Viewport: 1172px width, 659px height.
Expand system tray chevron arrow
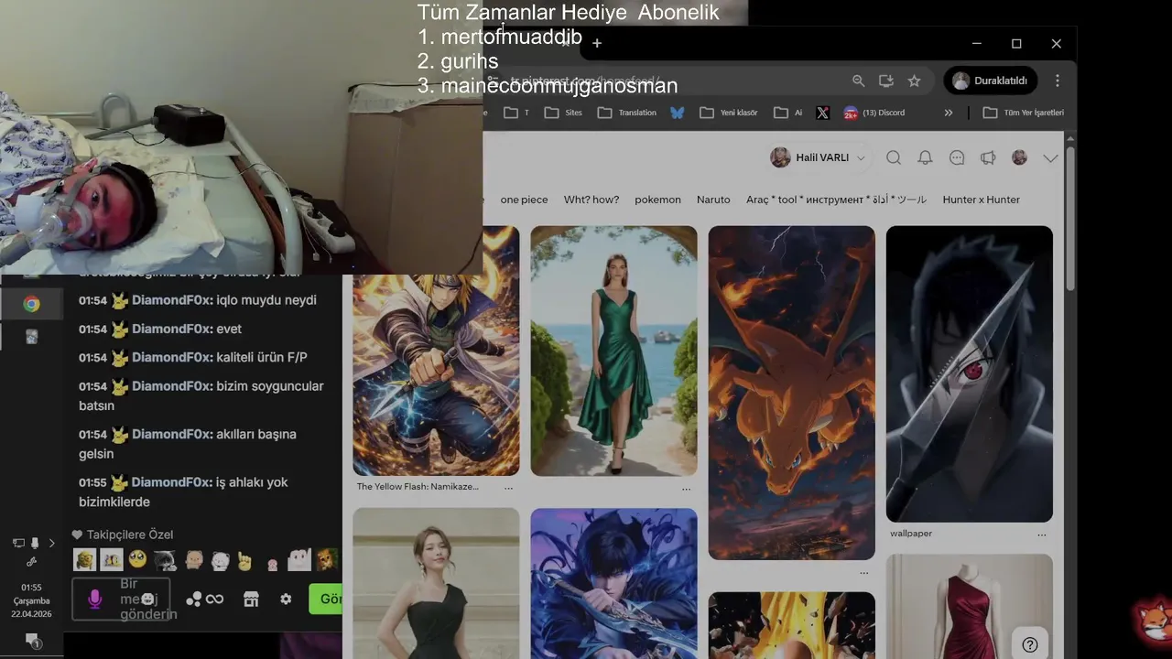[x=52, y=543]
